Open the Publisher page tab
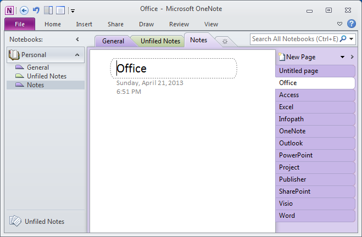The image size is (362, 237). (315, 179)
